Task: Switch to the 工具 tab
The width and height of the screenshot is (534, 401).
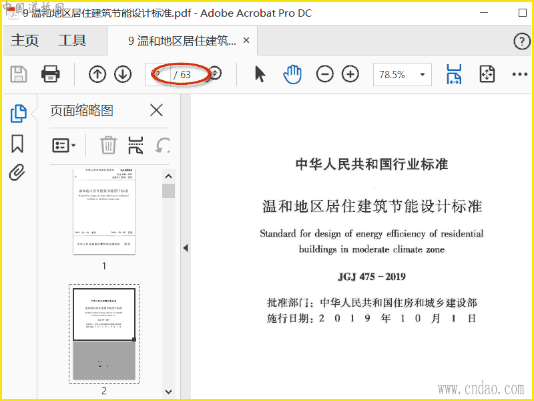Action: tap(72, 41)
